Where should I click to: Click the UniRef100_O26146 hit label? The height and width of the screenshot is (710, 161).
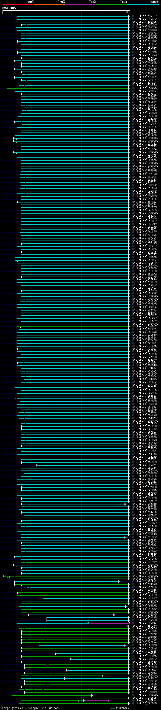click(x=144, y=690)
